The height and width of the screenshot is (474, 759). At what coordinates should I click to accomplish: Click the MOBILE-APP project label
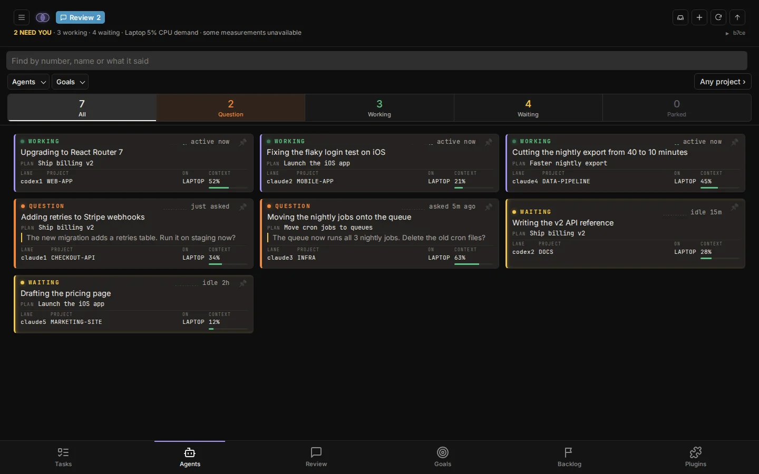[315, 181]
